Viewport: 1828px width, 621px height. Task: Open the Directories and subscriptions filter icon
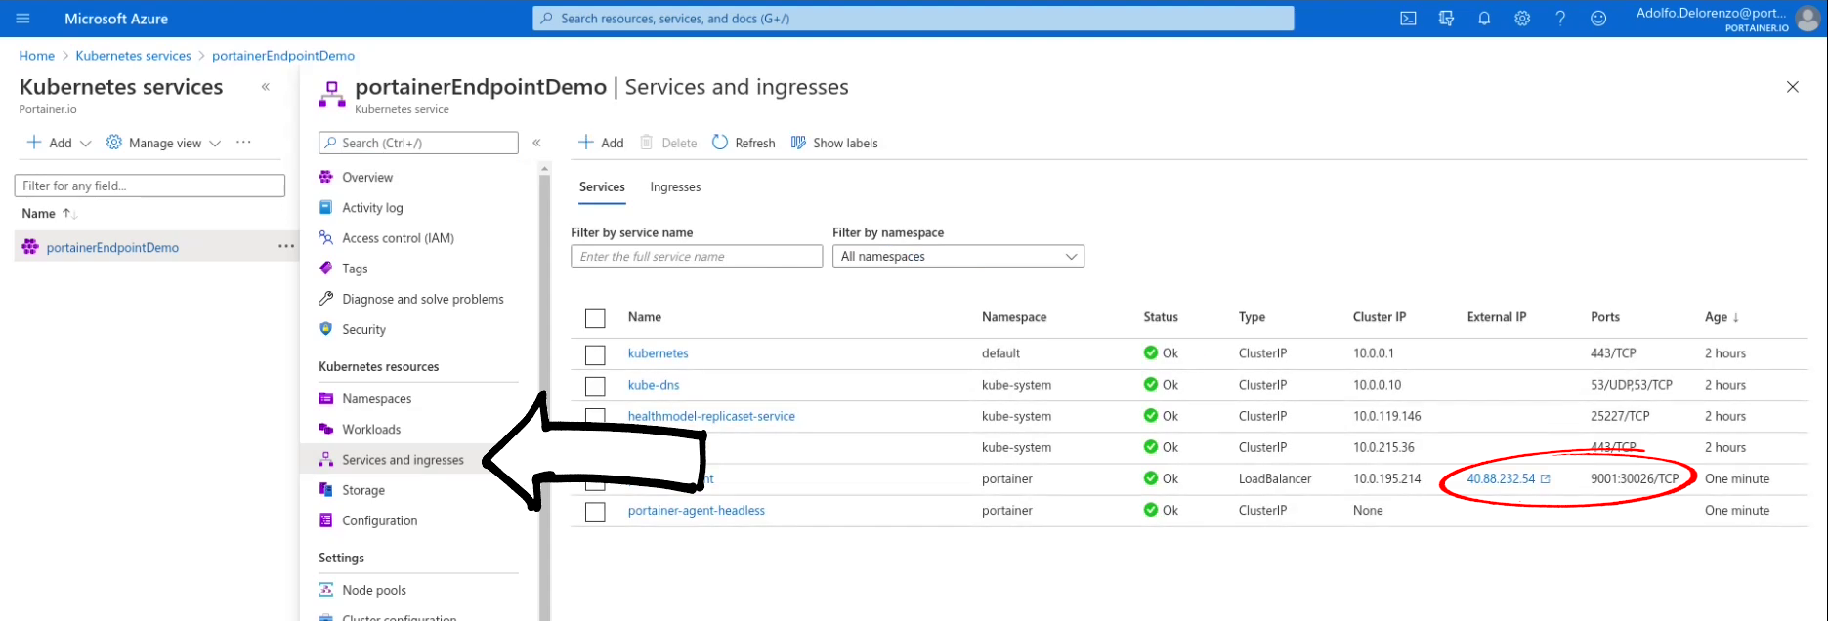1446,19
